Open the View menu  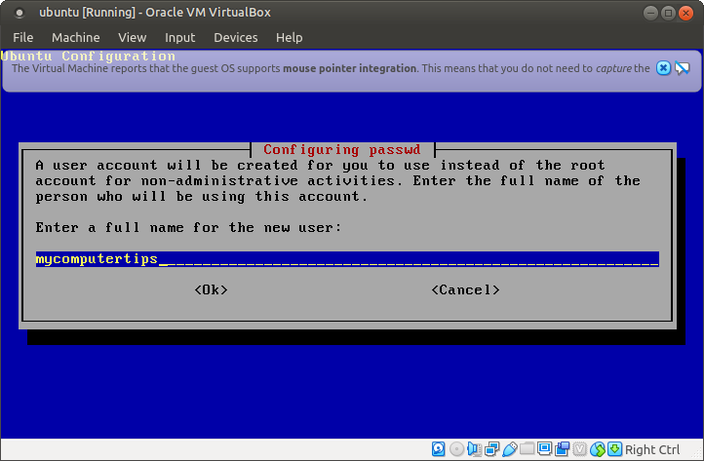(133, 38)
